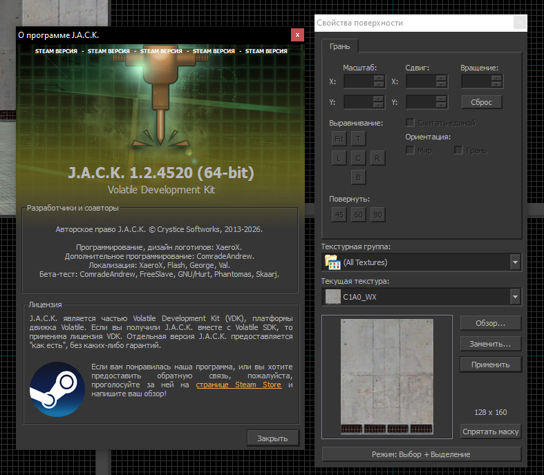
Task: Click the B bottom alignment button
Action: [358, 177]
